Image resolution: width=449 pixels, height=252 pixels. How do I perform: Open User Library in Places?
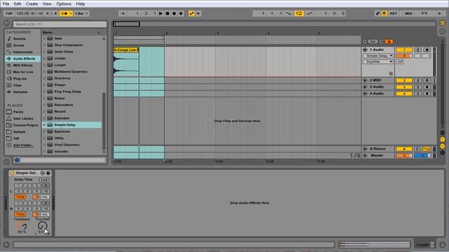23,118
